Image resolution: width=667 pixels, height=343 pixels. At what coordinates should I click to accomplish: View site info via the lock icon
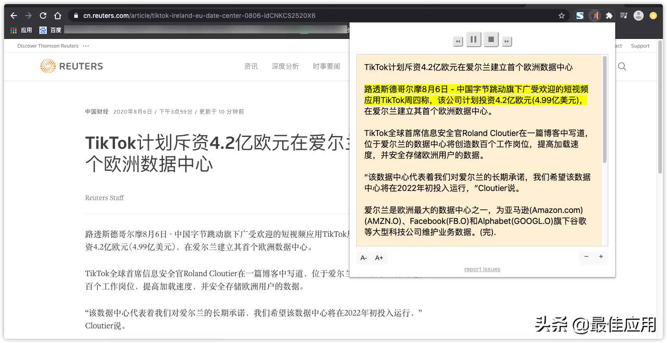click(x=76, y=16)
